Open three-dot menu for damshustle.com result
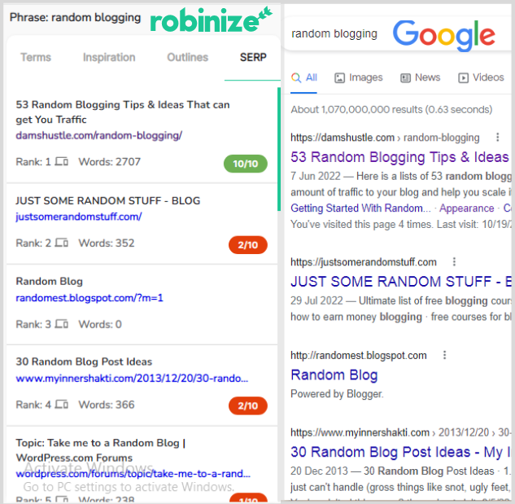This screenshot has height=504, width=515. tap(498, 137)
